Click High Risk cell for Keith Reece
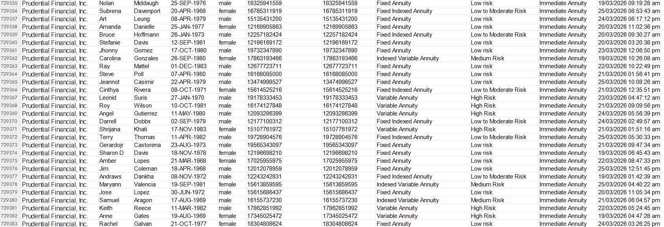 click(x=483, y=208)
